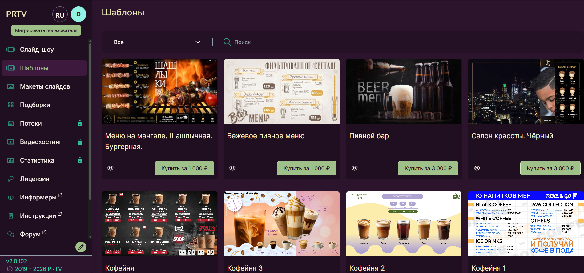Open the Форум link
This screenshot has width=584, height=273.
pos(44,234)
